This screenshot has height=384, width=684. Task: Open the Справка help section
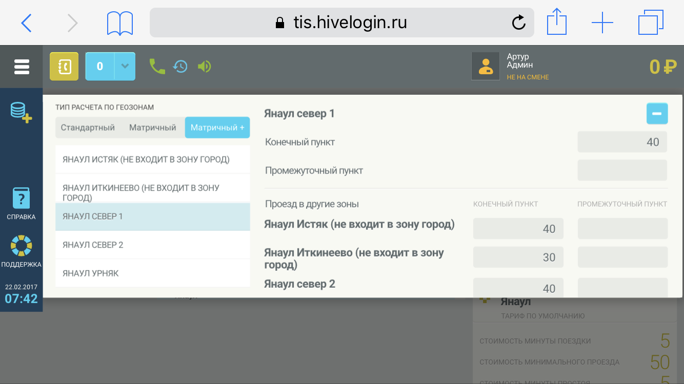pyautogui.click(x=21, y=203)
